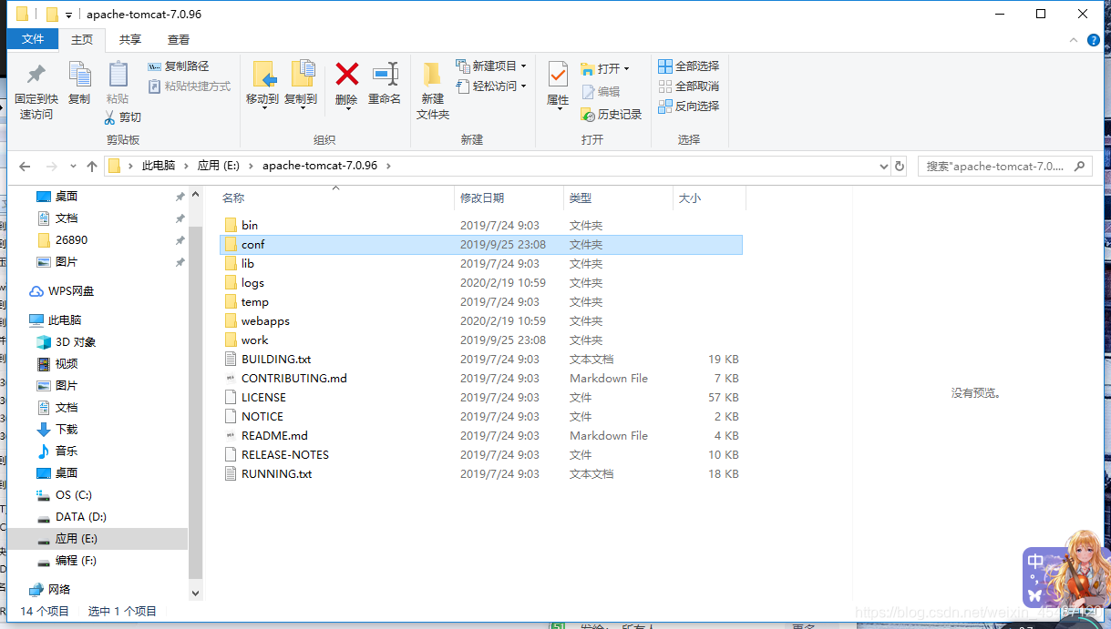Open the recent locations dropdown arrow
The image size is (1111, 629).
tap(74, 167)
